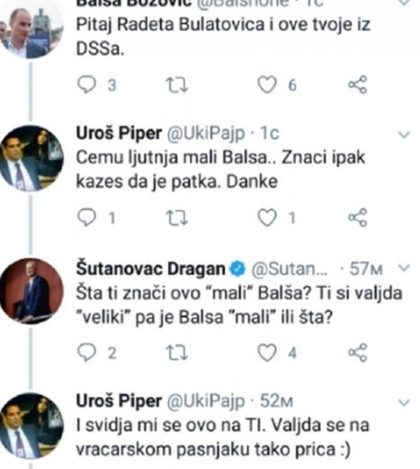Expand the menu arrow on Šutanovac Dragan's tweet
420x469 pixels.
404,269
